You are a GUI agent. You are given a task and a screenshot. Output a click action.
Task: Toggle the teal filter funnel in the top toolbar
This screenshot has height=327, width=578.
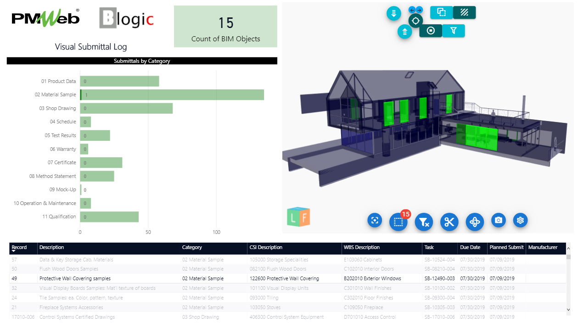pos(454,30)
